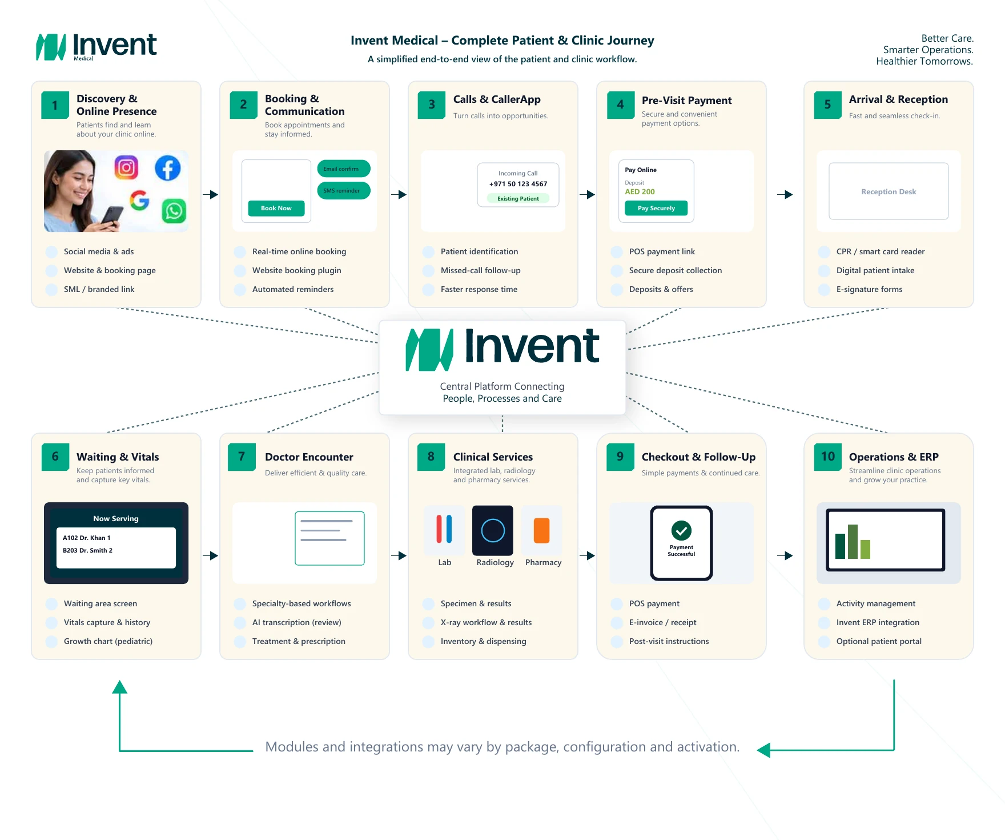
Task: Click the Pharmacy icon tile
Action: pyautogui.click(x=542, y=530)
